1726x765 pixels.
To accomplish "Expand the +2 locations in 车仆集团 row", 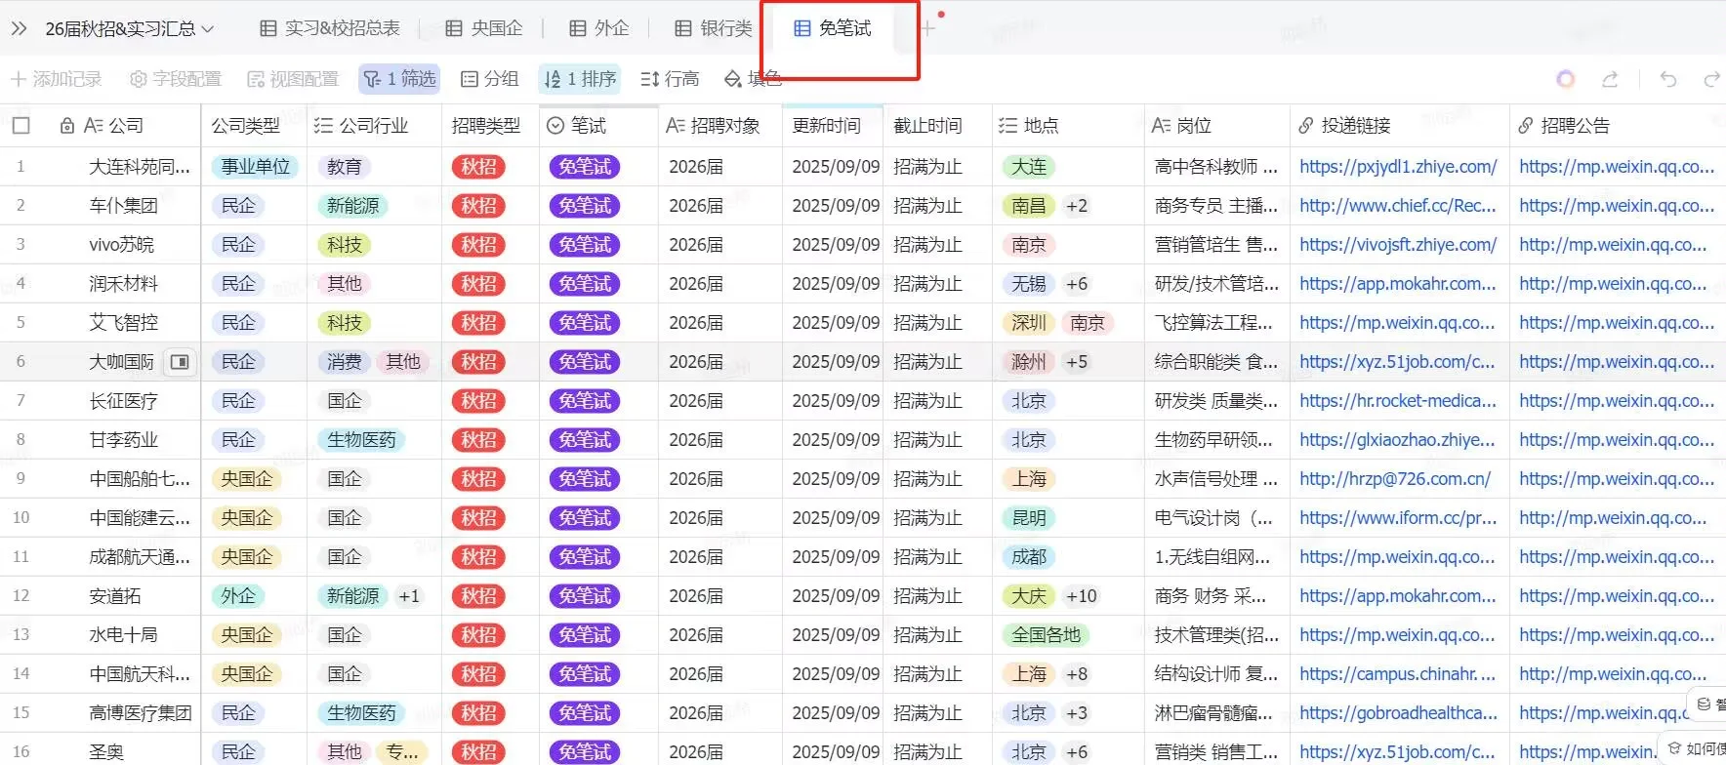I will pyautogui.click(x=1077, y=206).
